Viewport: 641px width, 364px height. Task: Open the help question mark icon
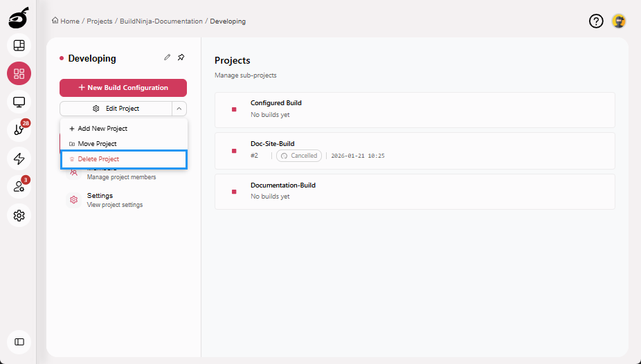click(x=596, y=21)
